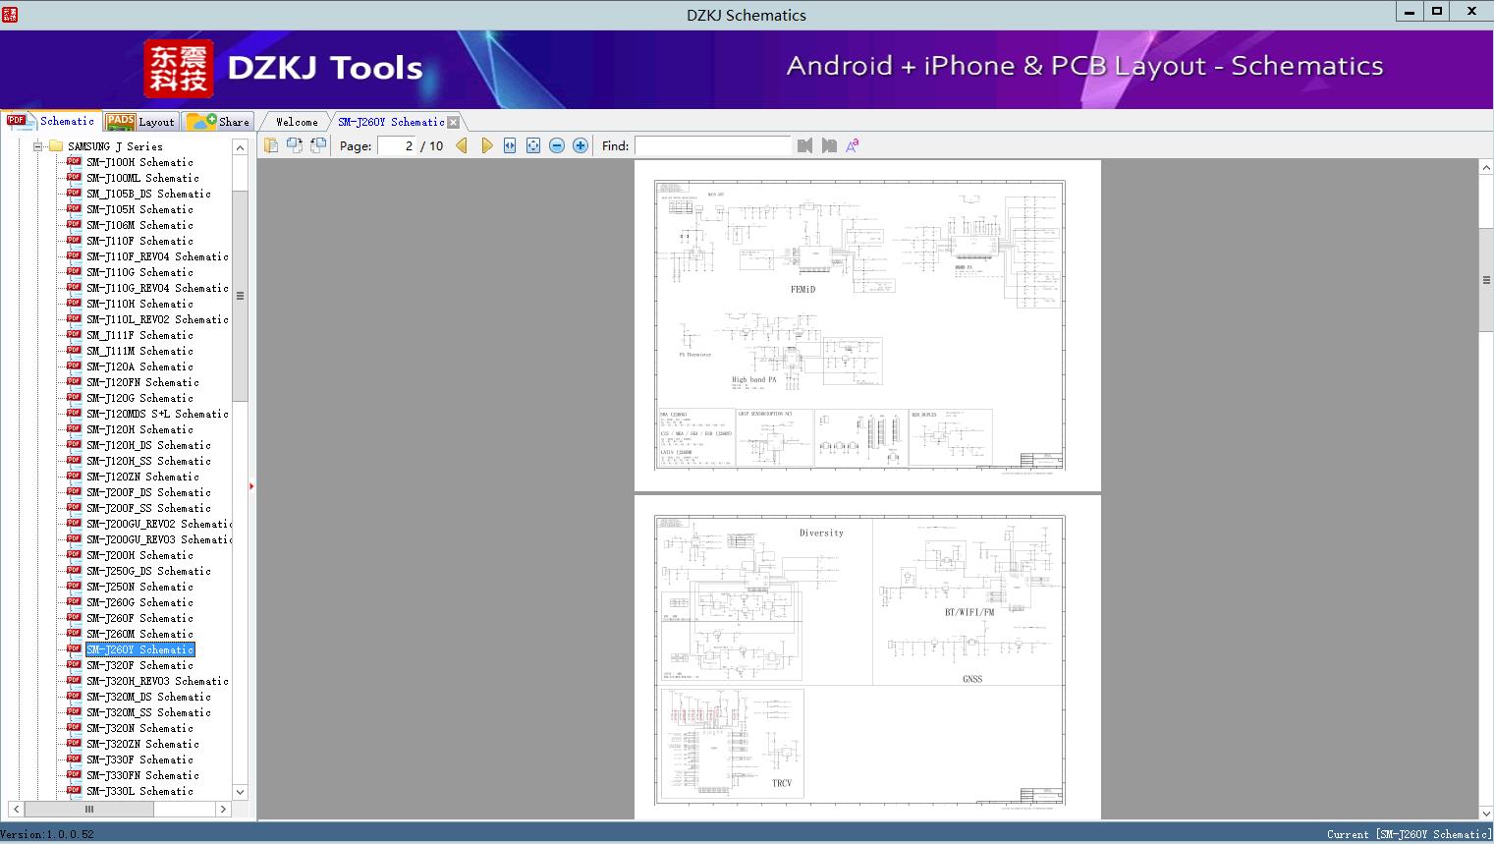Image resolution: width=1494 pixels, height=844 pixels.
Task: Toggle the match case search icon
Action: coord(853,145)
